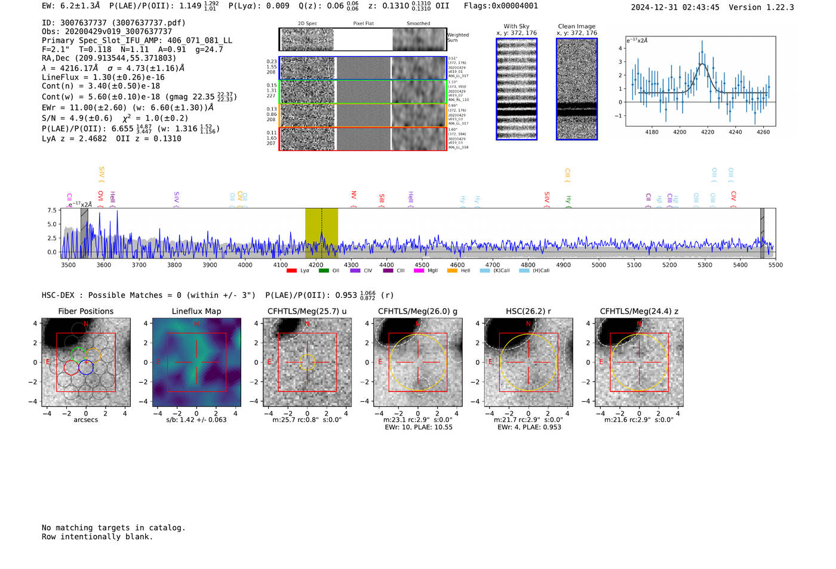Image resolution: width=836 pixels, height=569 pixels.
Task: Click the s/b: 1.42 +/- 0.063 caption
Action: 196,420
